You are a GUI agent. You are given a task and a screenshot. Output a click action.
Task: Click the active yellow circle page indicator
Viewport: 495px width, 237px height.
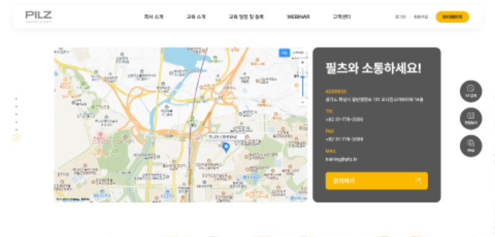(x=17, y=137)
